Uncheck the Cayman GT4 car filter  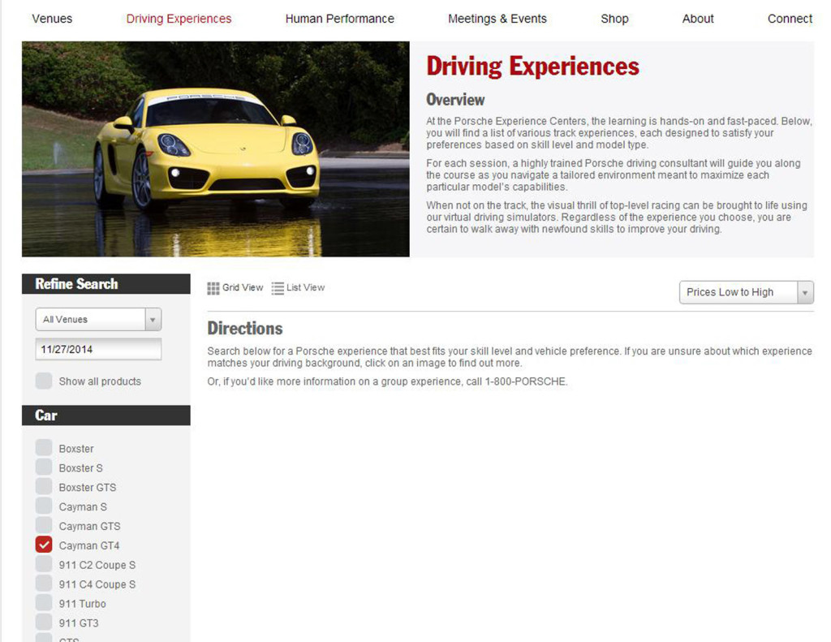[x=44, y=545]
